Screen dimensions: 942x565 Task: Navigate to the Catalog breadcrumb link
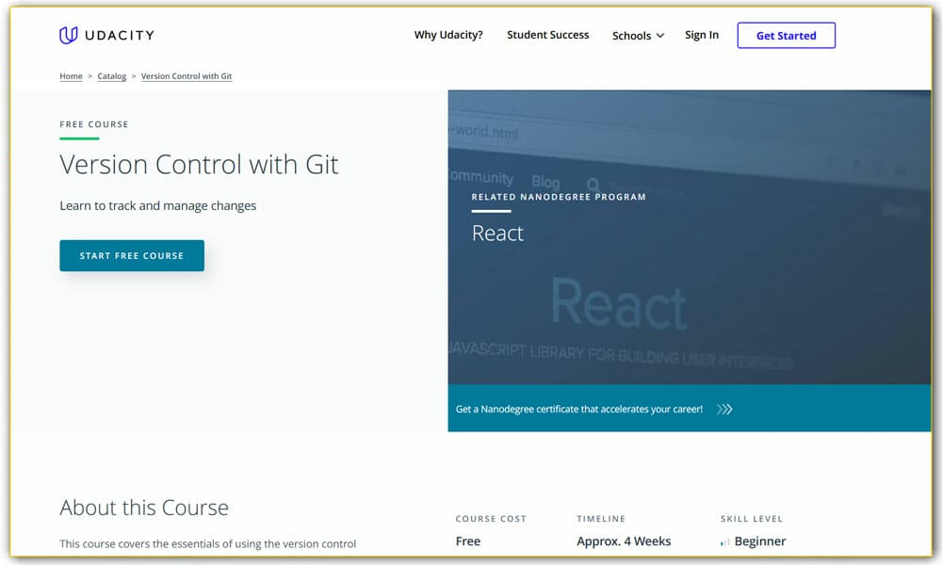pos(111,76)
